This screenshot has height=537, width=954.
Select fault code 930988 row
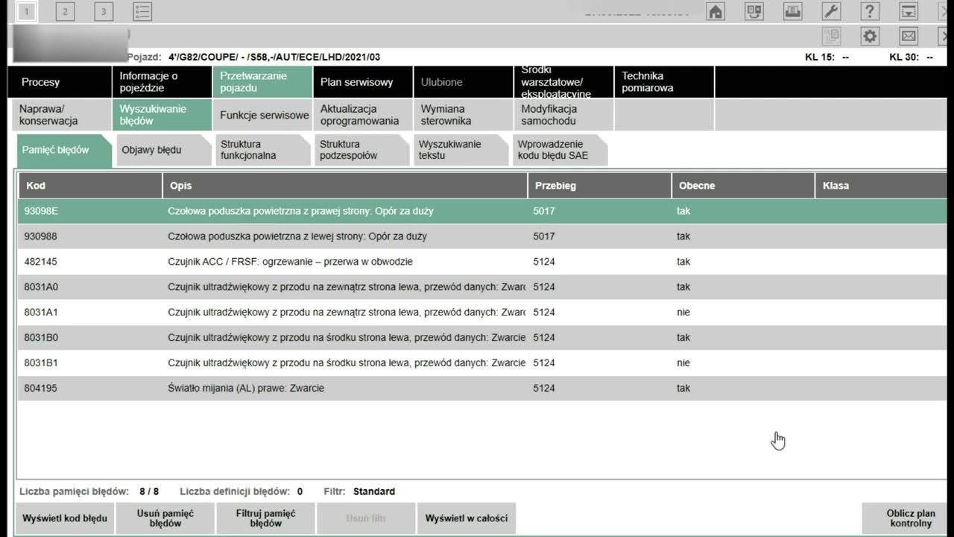pyautogui.click(x=482, y=236)
